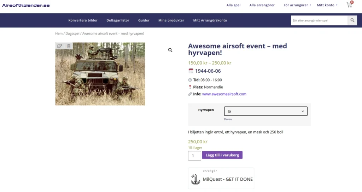Click the MilQuest organizer logo
Viewport: 362px width, 192px height.
pyautogui.click(x=195, y=179)
